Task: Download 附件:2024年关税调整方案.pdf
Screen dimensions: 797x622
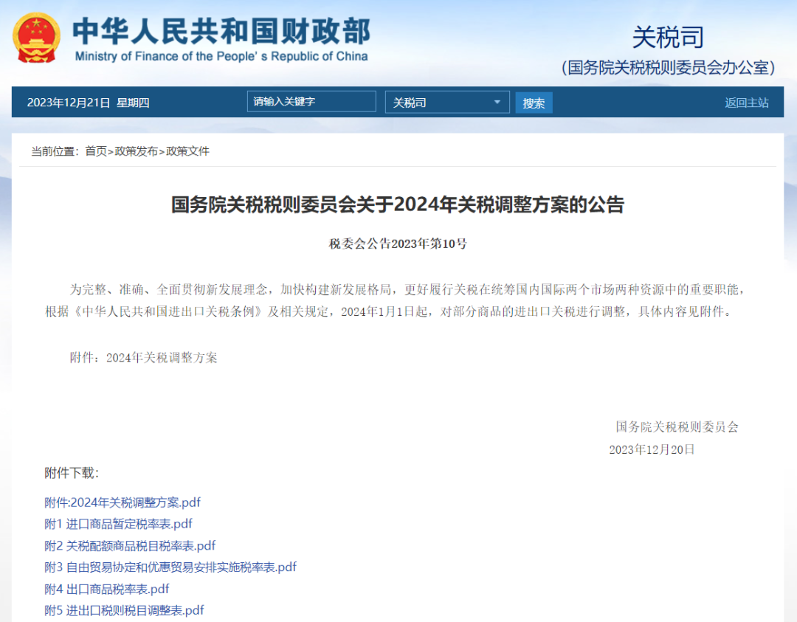Action: (x=123, y=502)
